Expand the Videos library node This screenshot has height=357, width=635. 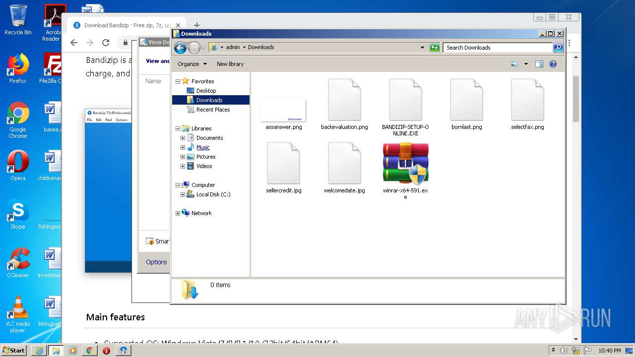183,166
